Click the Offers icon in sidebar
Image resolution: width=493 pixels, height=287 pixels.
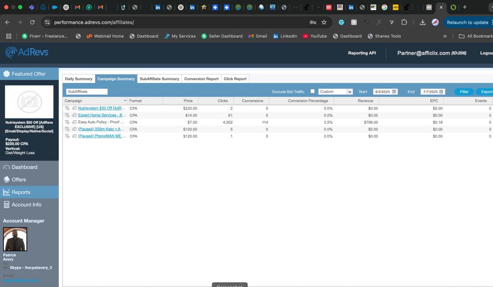coord(7,180)
